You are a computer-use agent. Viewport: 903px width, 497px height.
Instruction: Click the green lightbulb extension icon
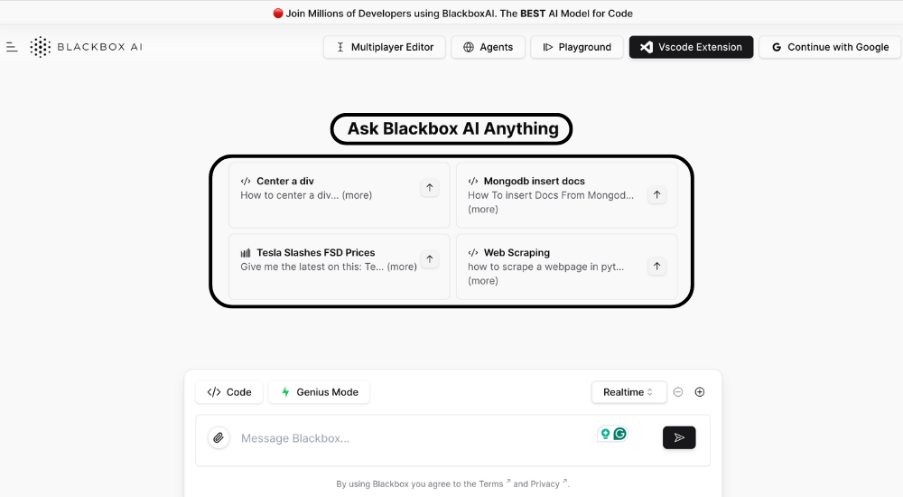605,434
